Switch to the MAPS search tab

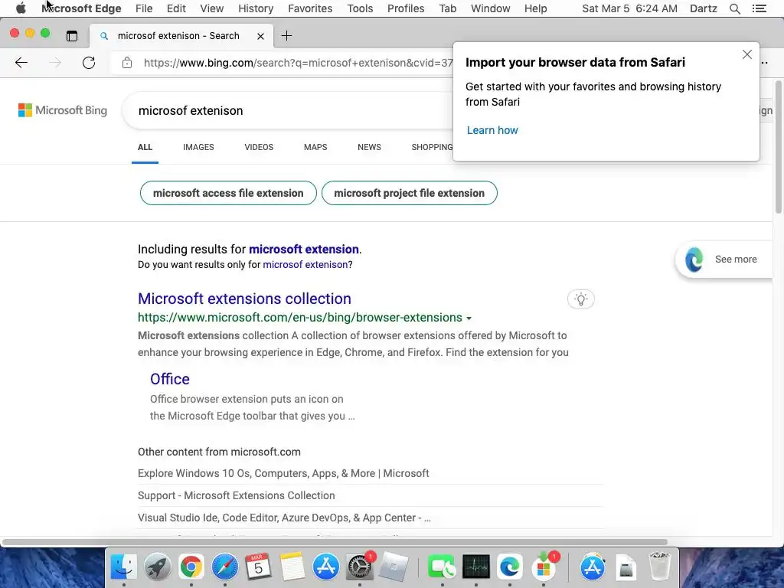(315, 147)
